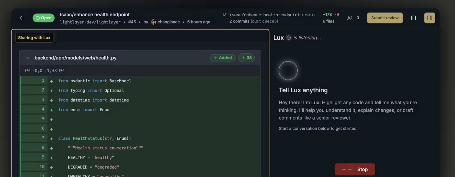Click the Submit review button

(x=385, y=18)
